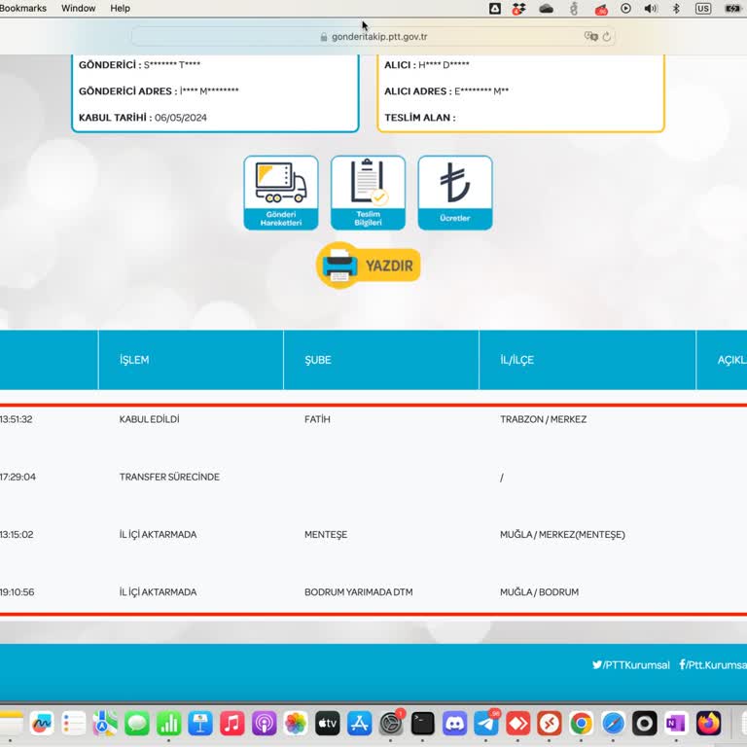747x747 pixels.
Task: Click the translate page icon in address bar
Action: pos(590,36)
